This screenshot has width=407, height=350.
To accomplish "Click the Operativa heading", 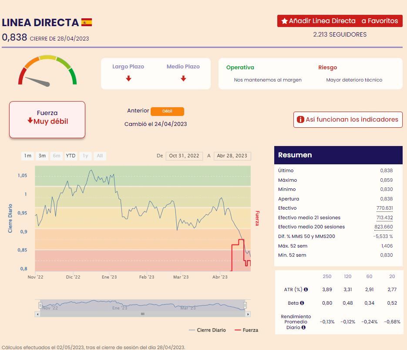I will (x=240, y=67).
